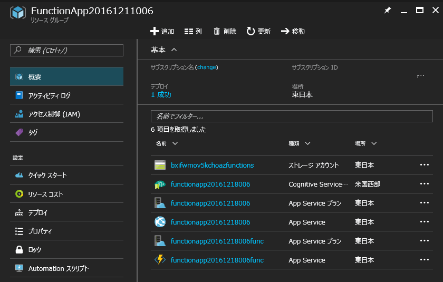Click the デプロイ icon in the sidebar
This screenshot has width=443, height=282.
click(x=19, y=212)
